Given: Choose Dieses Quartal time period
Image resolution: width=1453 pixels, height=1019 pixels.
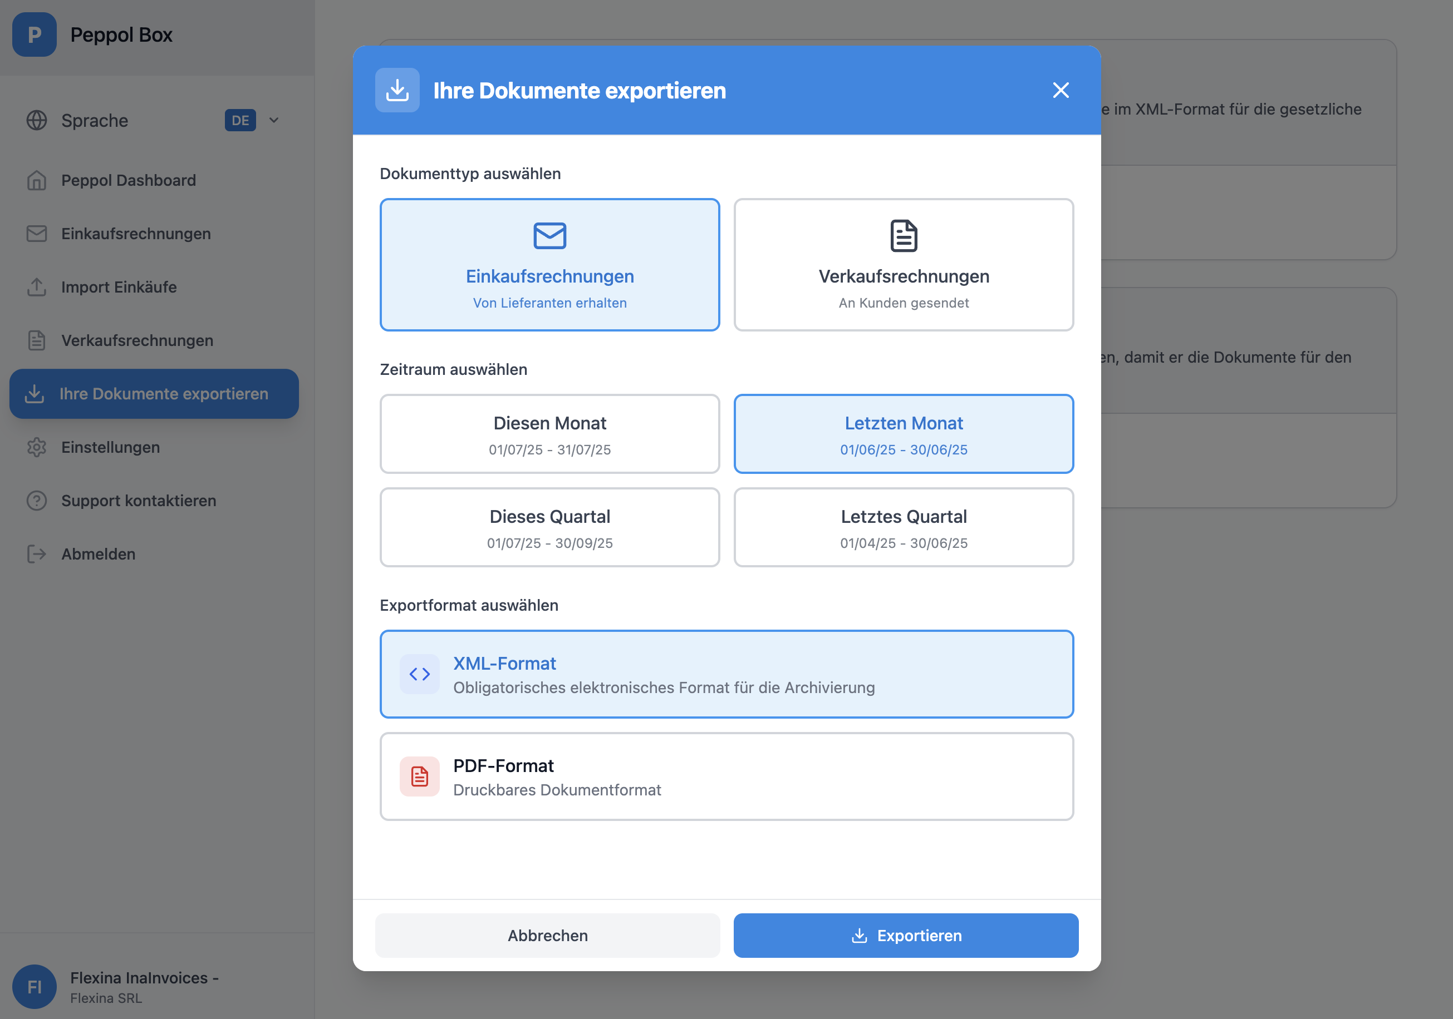Looking at the screenshot, I should point(549,528).
